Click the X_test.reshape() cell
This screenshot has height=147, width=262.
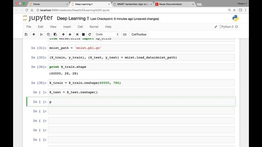[x=141, y=92]
